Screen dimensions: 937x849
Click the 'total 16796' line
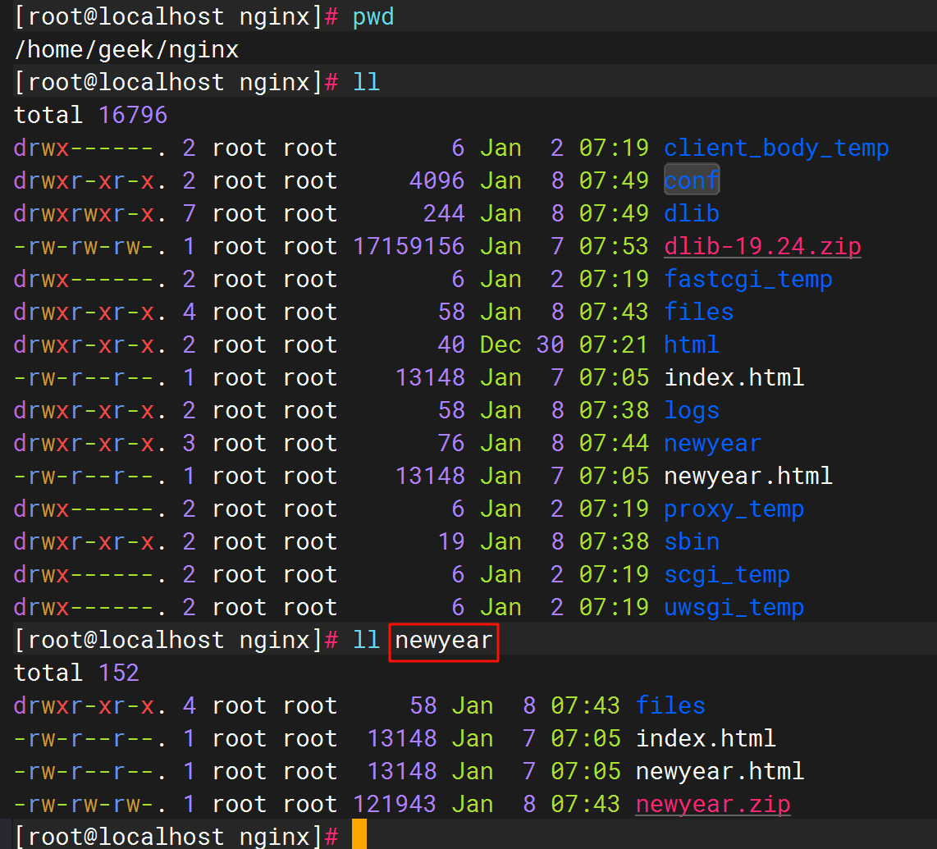(x=91, y=115)
